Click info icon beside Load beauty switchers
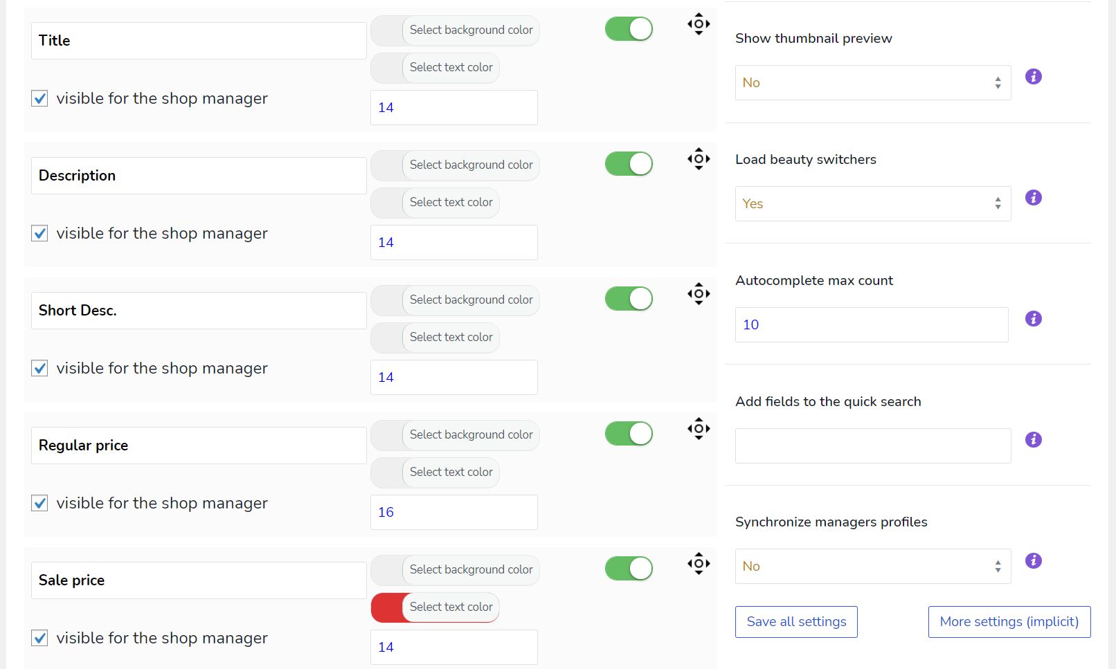The image size is (1116, 669). point(1033,198)
